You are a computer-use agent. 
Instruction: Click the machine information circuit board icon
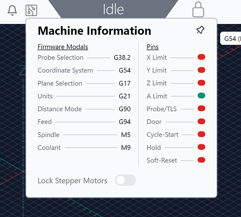coord(31,10)
